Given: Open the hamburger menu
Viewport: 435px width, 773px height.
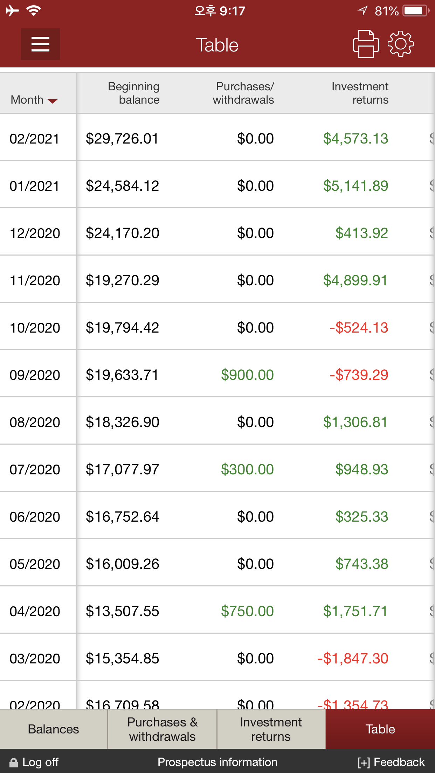Looking at the screenshot, I should click(40, 44).
